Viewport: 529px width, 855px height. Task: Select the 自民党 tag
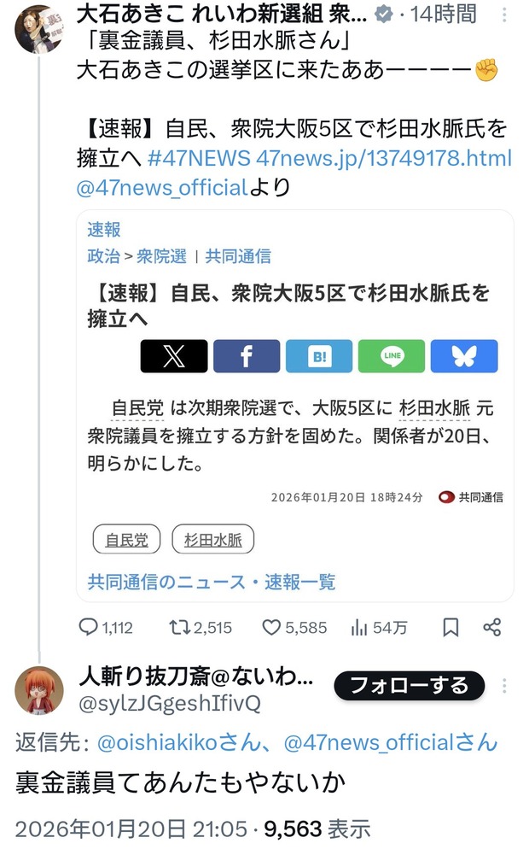[x=126, y=539]
